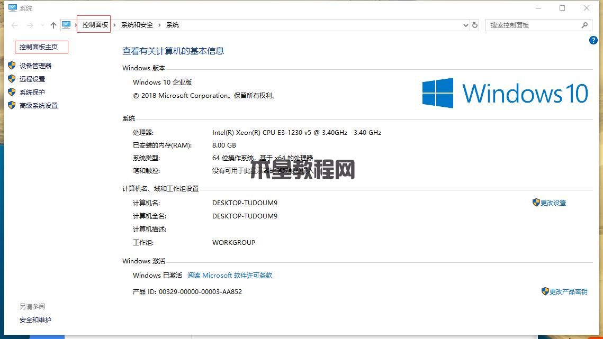Click the 计算机全名 value DESKTOP-TUDOUM9

[245, 216]
